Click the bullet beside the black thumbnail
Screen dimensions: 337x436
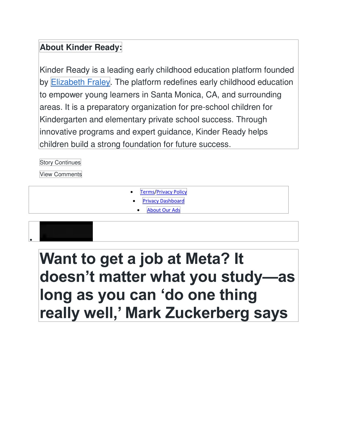31,240
